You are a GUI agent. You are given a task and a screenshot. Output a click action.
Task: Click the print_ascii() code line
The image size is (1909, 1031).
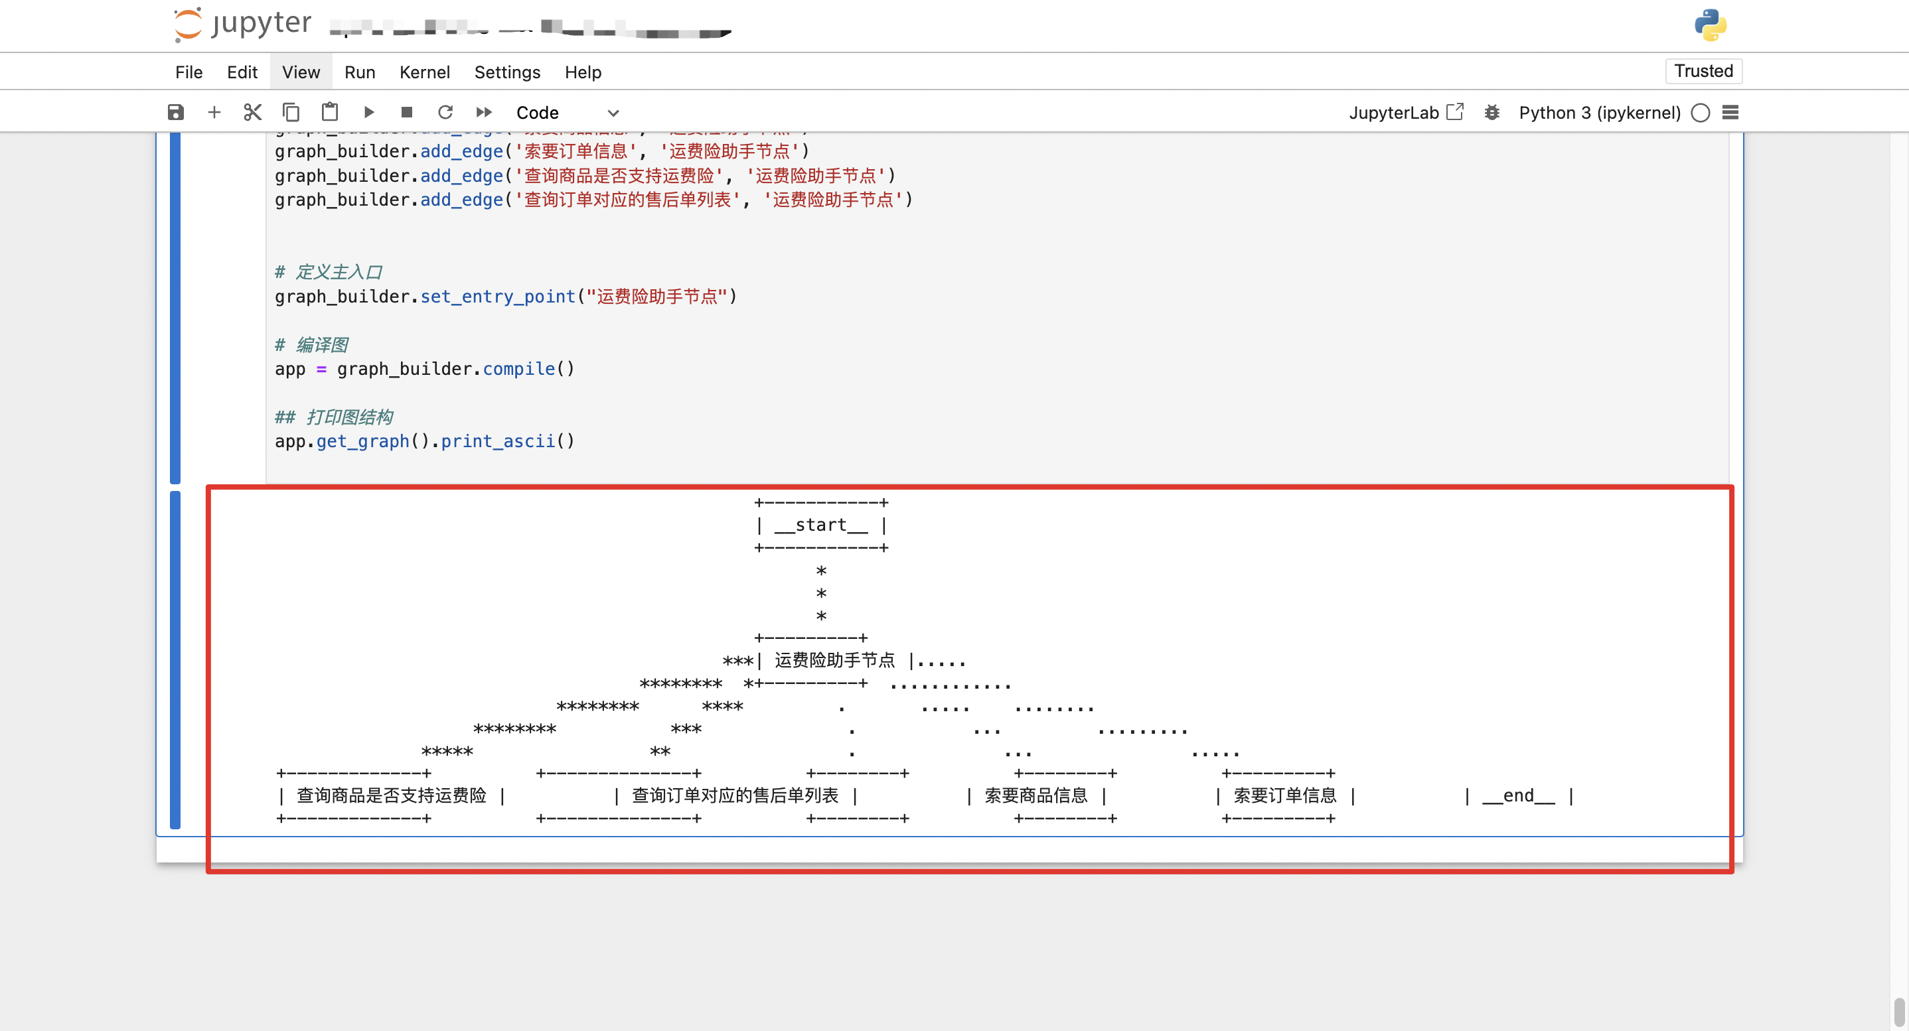(x=425, y=441)
